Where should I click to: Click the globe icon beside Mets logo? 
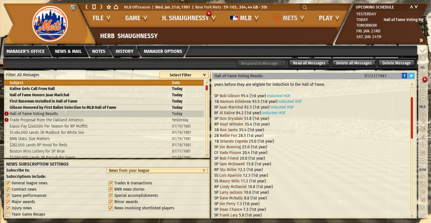click(x=73, y=8)
